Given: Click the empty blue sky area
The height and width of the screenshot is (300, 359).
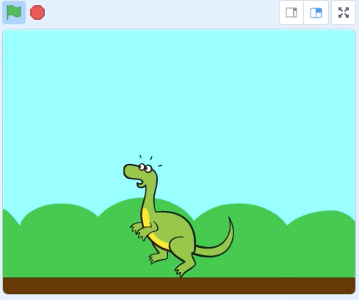Looking at the screenshot, I should [220, 92].
